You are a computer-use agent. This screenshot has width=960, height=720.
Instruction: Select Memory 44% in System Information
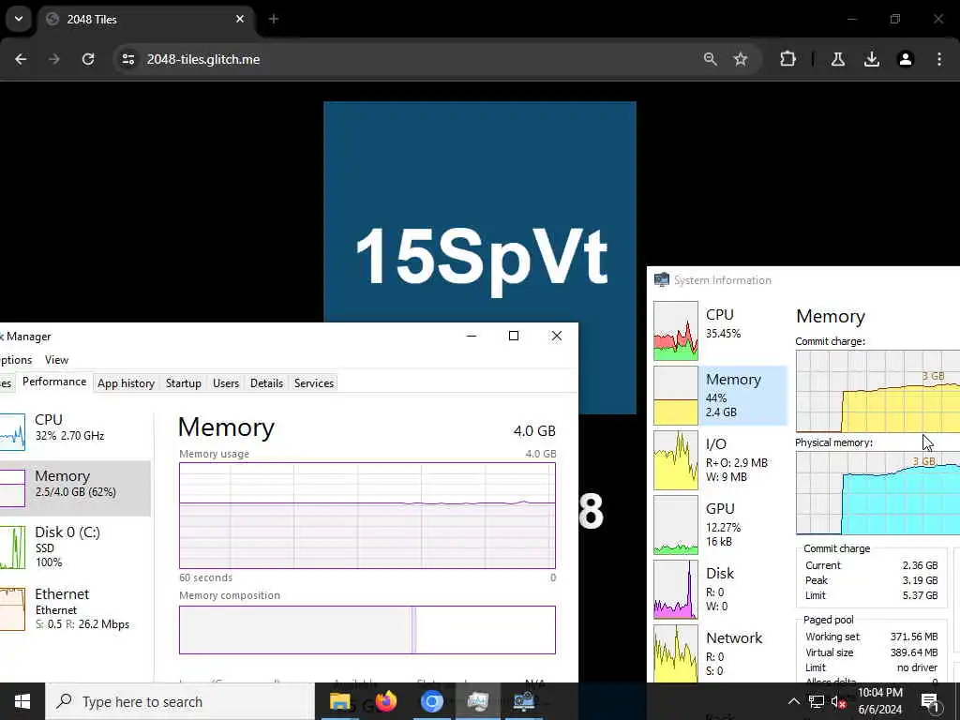click(720, 396)
